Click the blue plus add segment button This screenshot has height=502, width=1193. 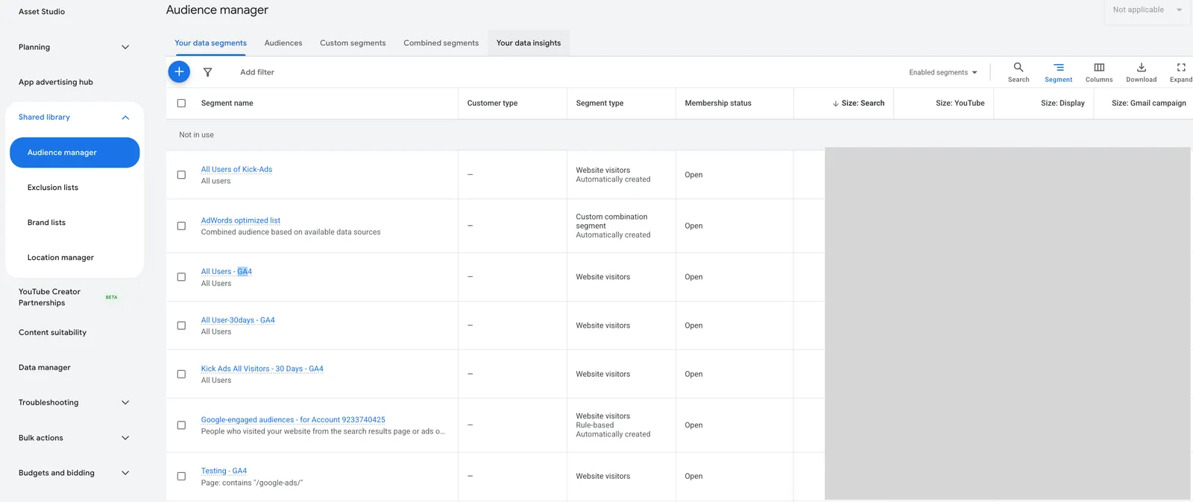point(179,72)
